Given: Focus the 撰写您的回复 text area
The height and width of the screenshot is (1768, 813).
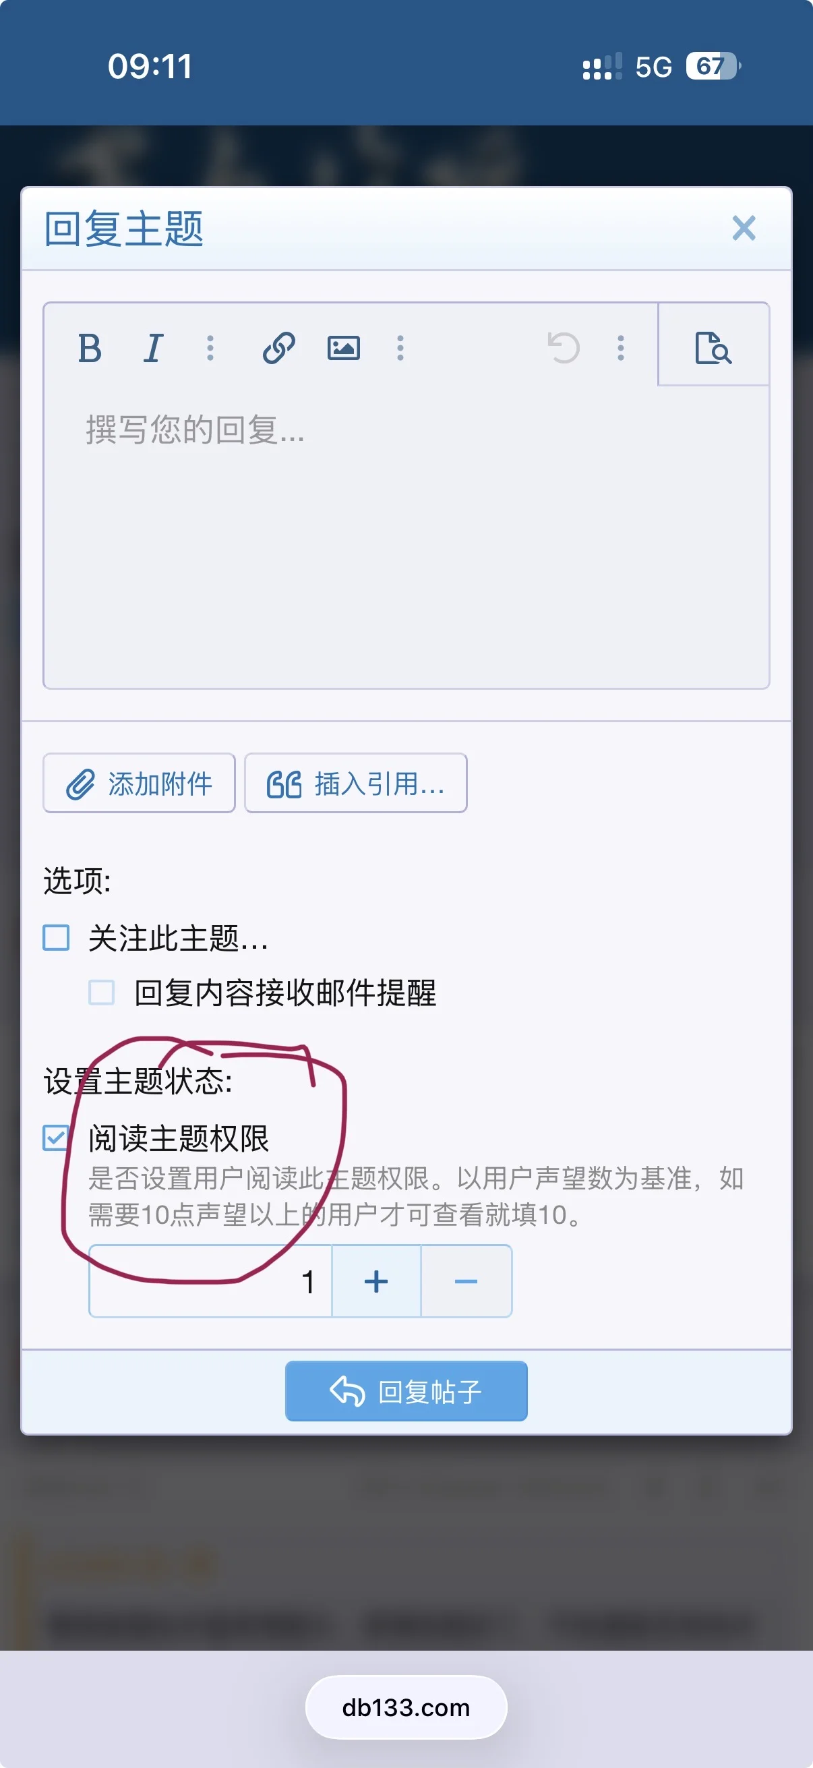Looking at the screenshot, I should (406, 535).
